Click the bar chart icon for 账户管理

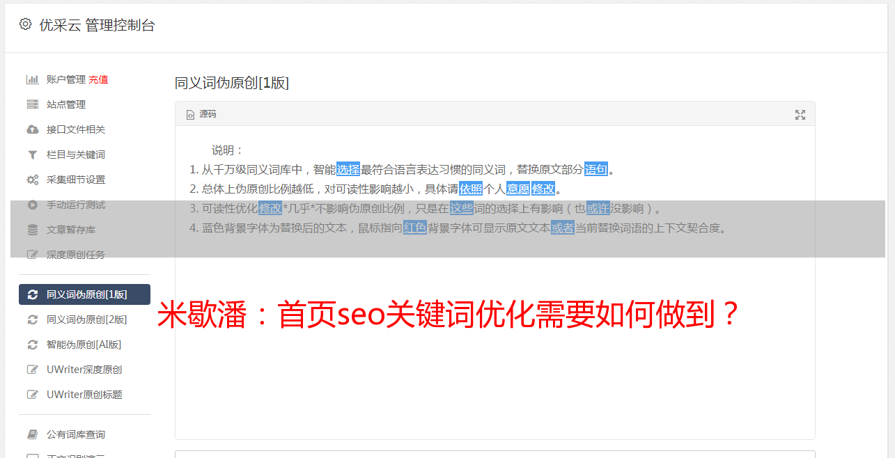tap(32, 79)
